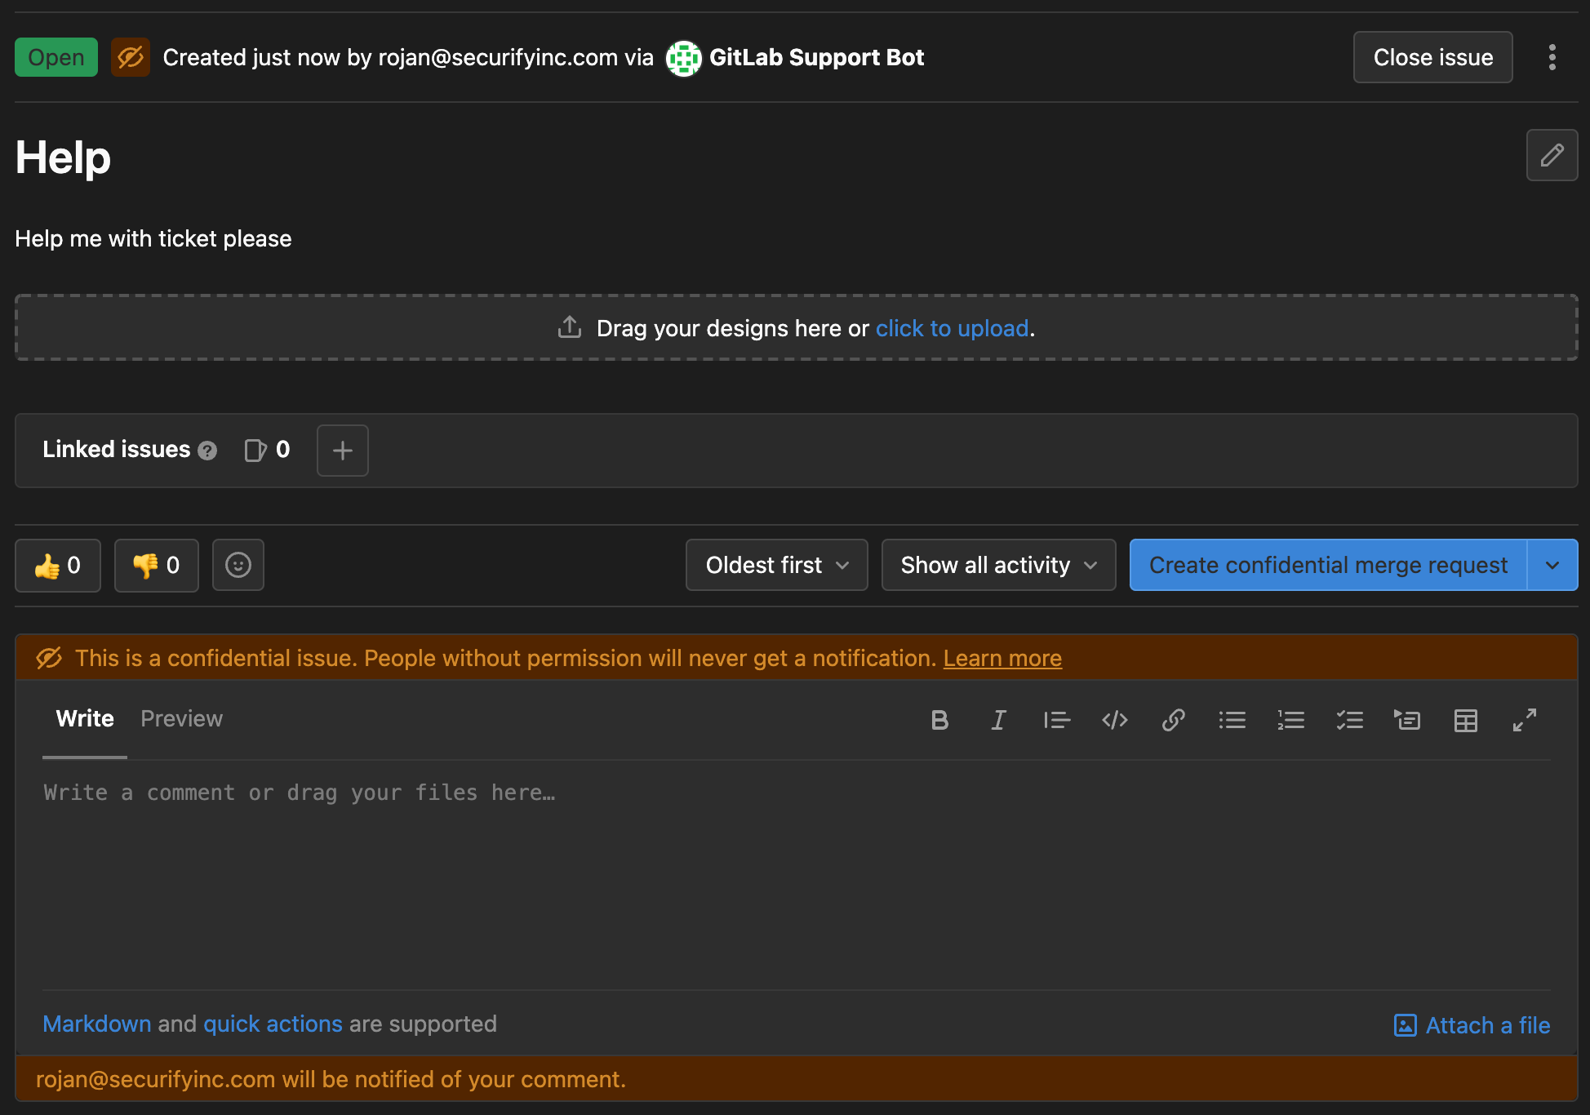Viewport: 1590px width, 1115px height.
Task: Insert a task checklist
Action: click(1350, 720)
